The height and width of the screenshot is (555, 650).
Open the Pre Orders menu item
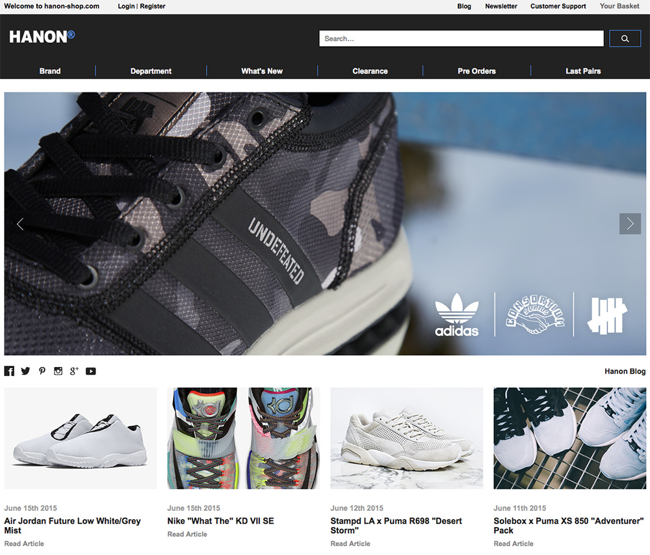coord(476,71)
